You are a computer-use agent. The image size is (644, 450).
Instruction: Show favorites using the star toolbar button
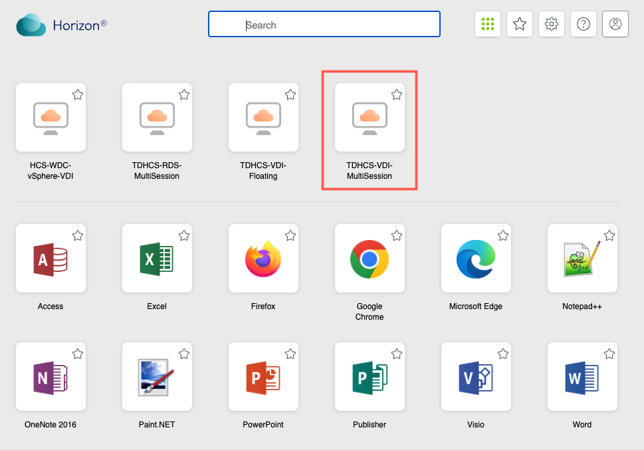[x=520, y=24]
